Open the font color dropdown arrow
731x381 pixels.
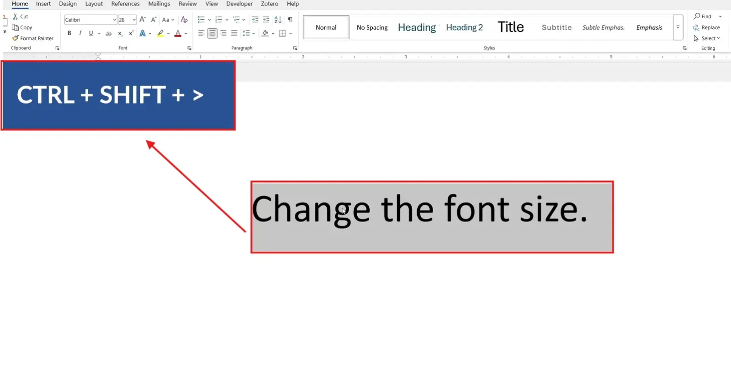(186, 33)
